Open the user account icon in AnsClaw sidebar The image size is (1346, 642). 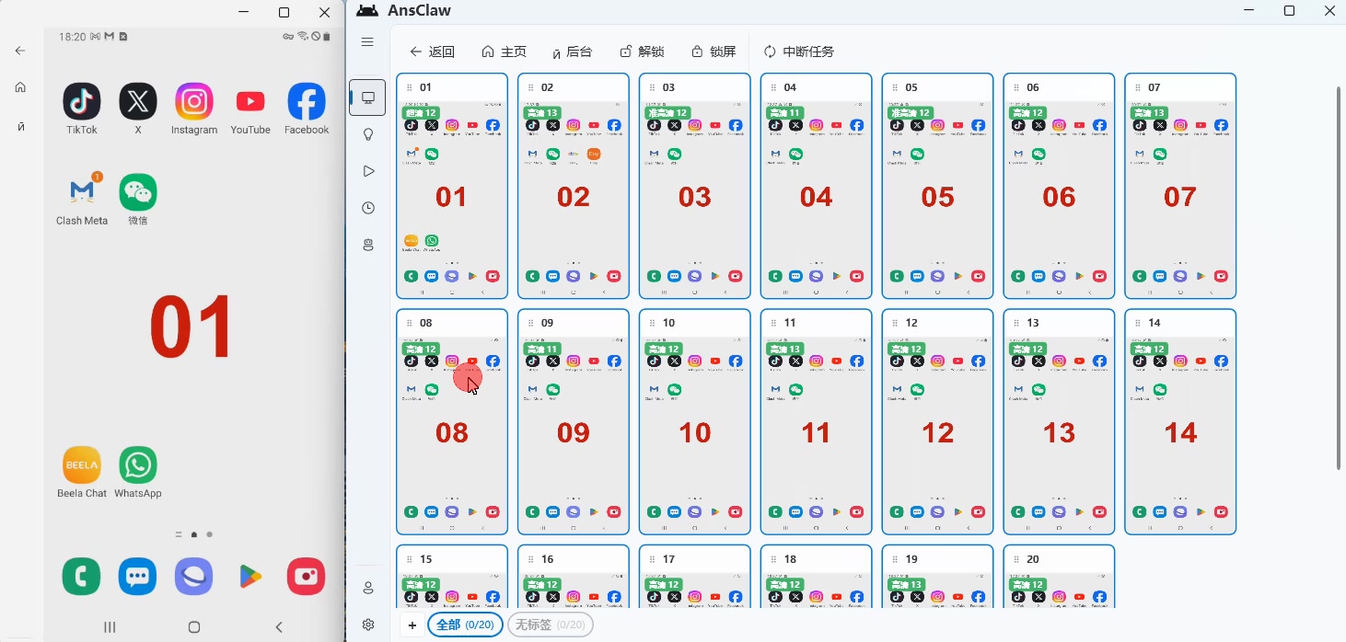368,588
